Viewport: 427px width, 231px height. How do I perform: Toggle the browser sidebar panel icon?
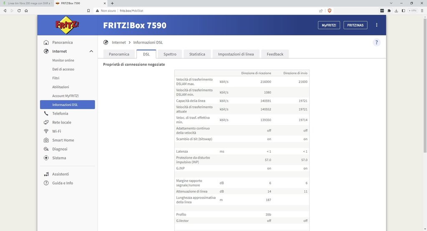(x=403, y=10)
